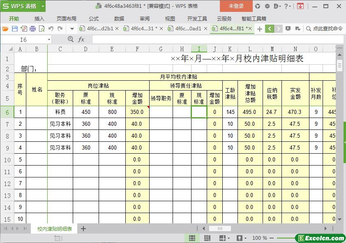Click the print preview icon
Image resolution: width=346 pixels, height=243 pixels.
click(x=42, y=29)
